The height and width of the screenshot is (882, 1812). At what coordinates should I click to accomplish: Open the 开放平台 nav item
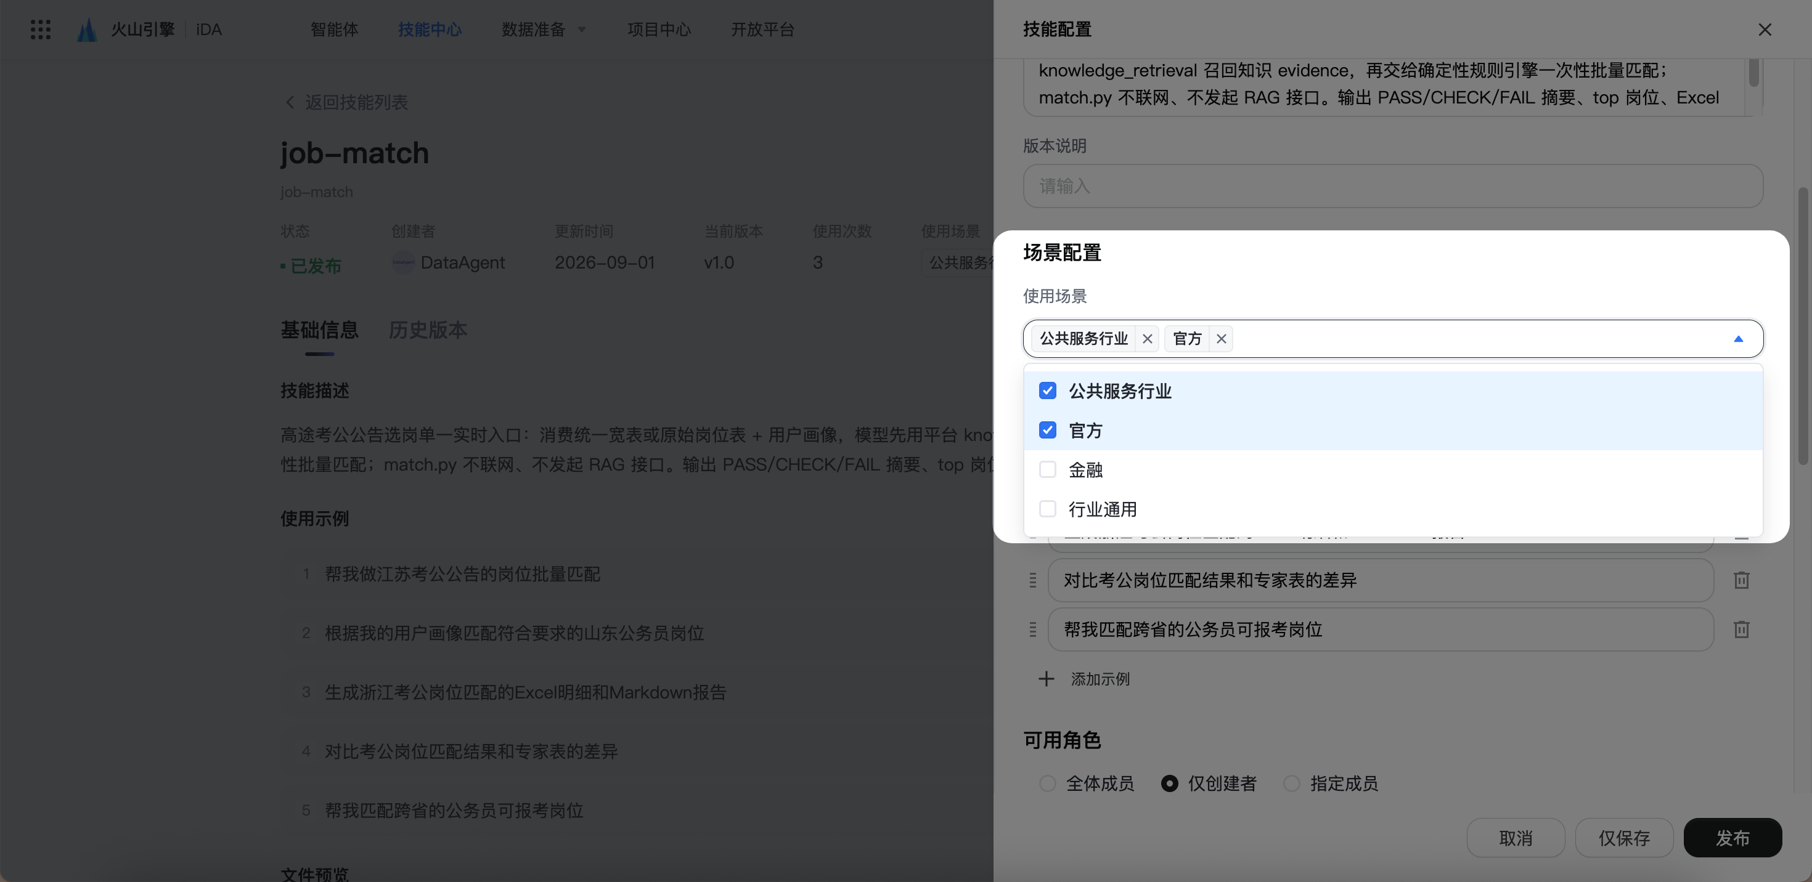click(762, 30)
